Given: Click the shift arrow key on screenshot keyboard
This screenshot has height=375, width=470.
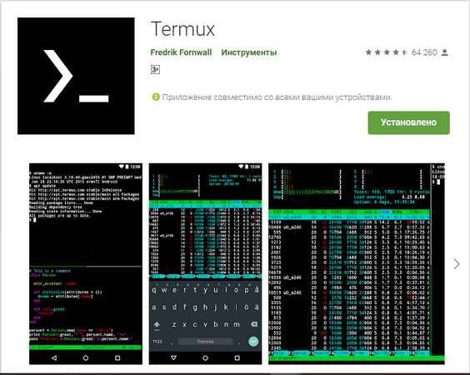Looking at the screenshot, I should 157,325.
